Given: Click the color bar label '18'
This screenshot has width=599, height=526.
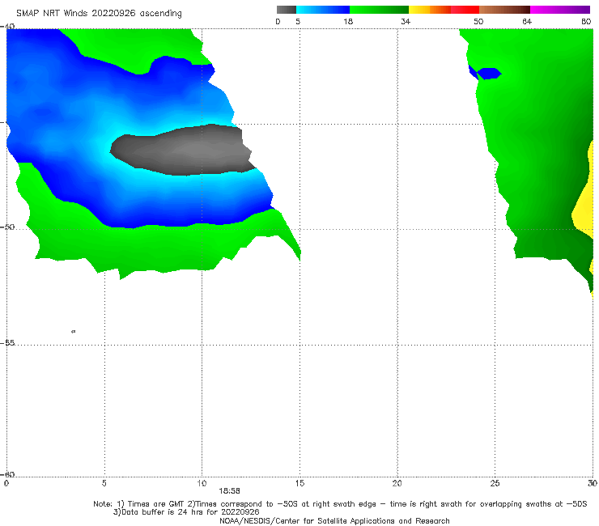Looking at the screenshot, I should tap(348, 22).
